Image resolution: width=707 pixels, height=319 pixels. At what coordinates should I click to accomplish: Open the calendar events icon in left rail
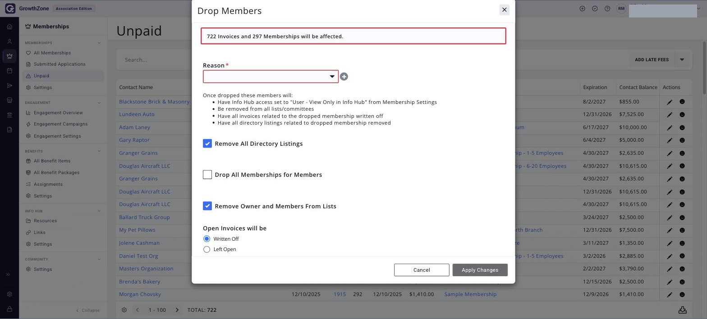[9, 71]
